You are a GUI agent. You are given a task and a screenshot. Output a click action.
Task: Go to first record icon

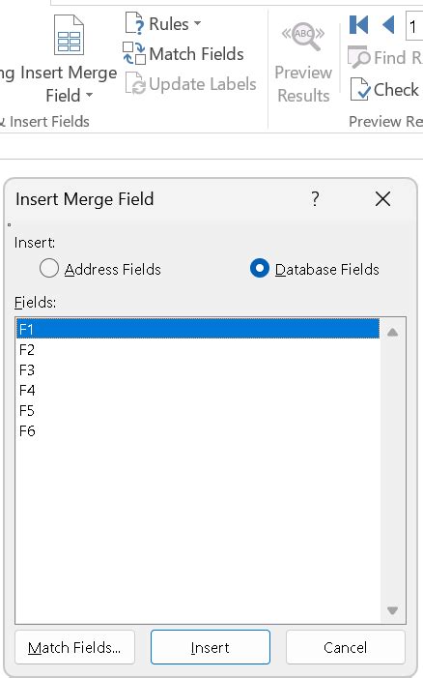click(x=358, y=24)
